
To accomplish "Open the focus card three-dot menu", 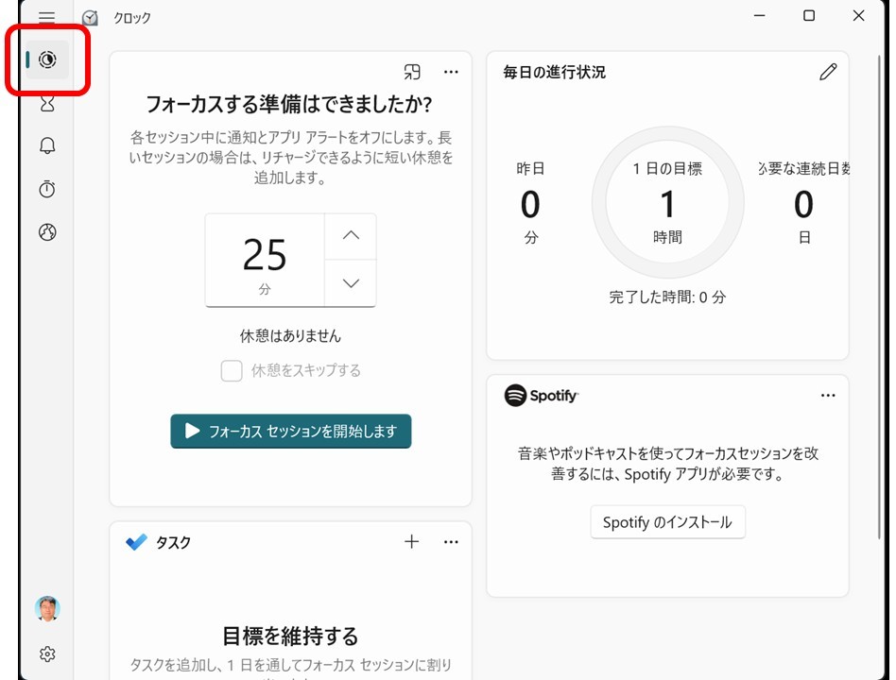I will (x=451, y=72).
